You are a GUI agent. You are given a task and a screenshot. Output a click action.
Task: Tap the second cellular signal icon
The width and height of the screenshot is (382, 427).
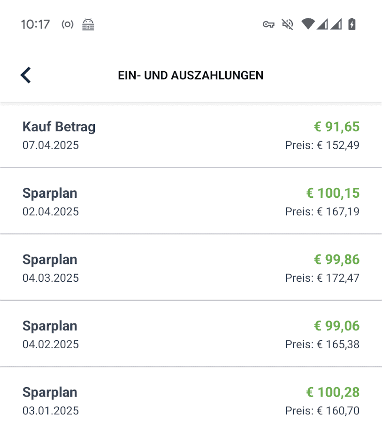point(336,24)
